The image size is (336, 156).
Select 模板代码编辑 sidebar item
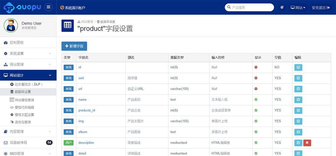pos(24,107)
